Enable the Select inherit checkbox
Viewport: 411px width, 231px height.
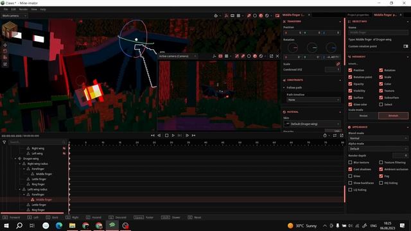[x=381, y=104]
